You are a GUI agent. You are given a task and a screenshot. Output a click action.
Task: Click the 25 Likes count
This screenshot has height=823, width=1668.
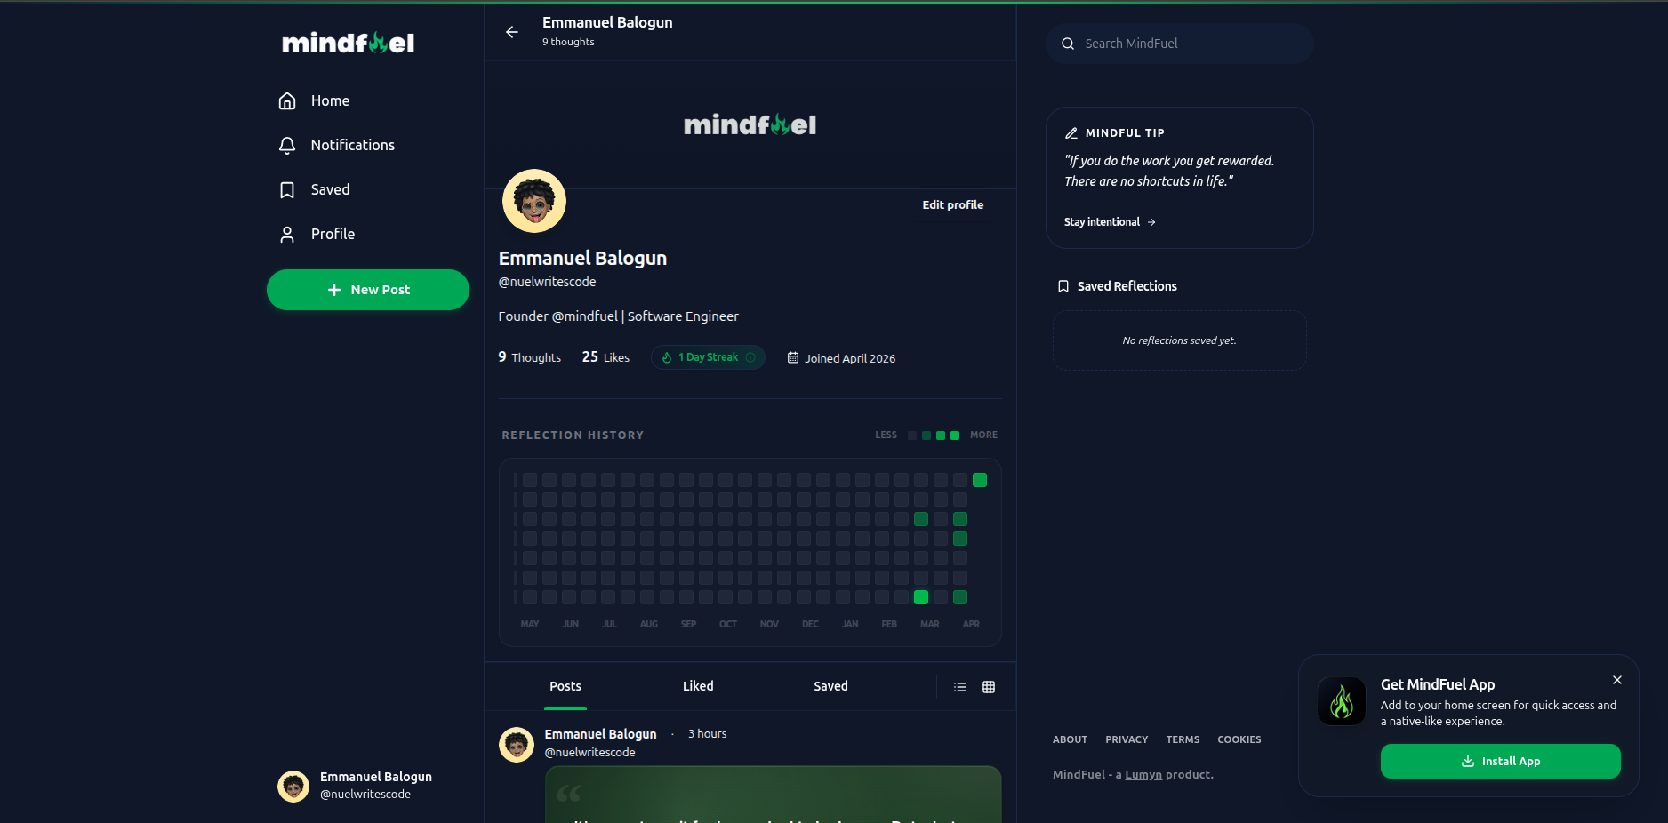[x=605, y=357]
